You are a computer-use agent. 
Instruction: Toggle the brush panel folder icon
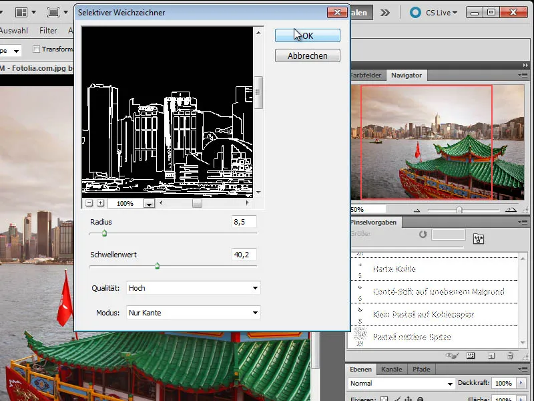point(479,239)
